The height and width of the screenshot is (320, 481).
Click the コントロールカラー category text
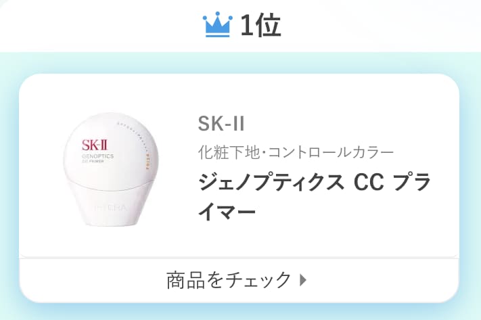pos(331,152)
